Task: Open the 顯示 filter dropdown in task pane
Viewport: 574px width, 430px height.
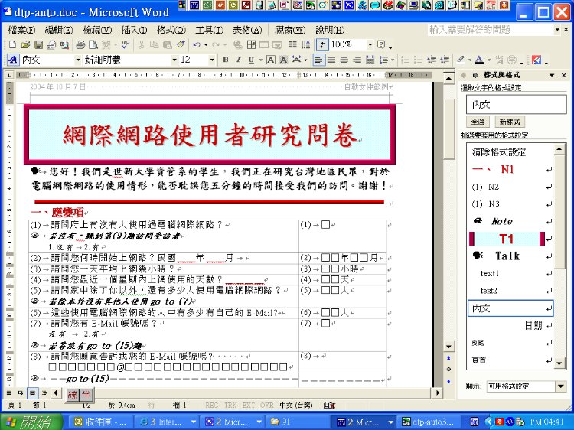Action: pos(561,386)
